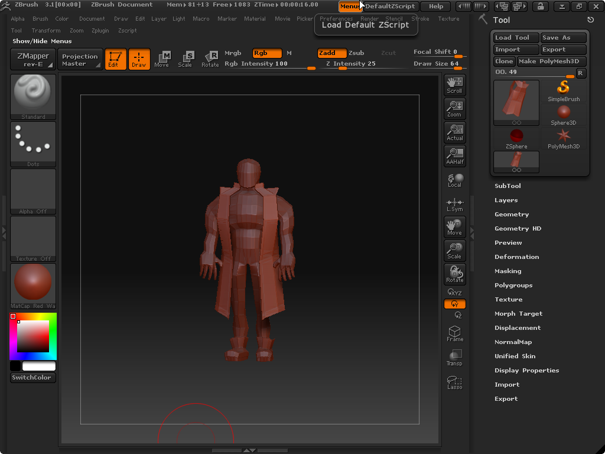The height and width of the screenshot is (454, 605).
Task: Open ZMapper rev-E plugin
Action: tap(33, 60)
